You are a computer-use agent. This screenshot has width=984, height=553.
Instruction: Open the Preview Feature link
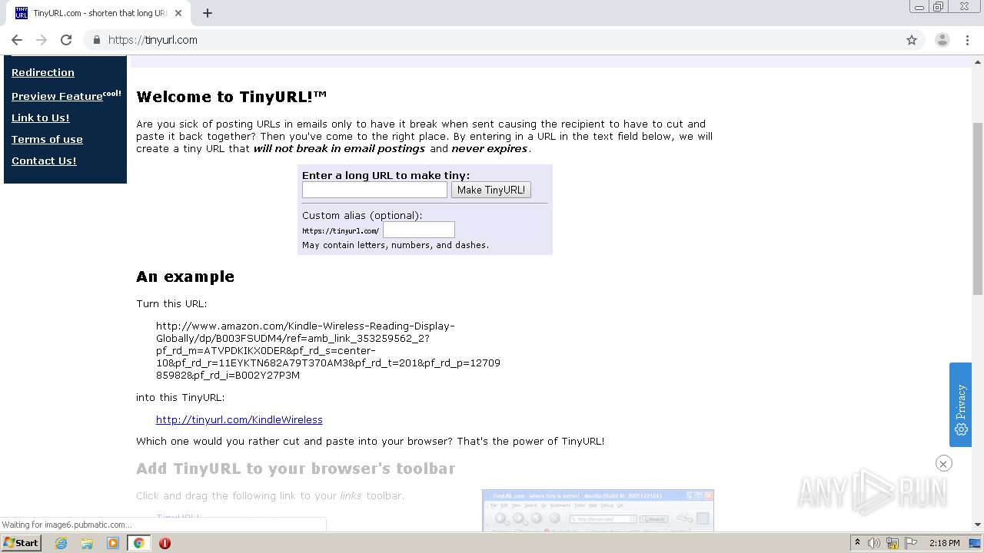(x=66, y=95)
